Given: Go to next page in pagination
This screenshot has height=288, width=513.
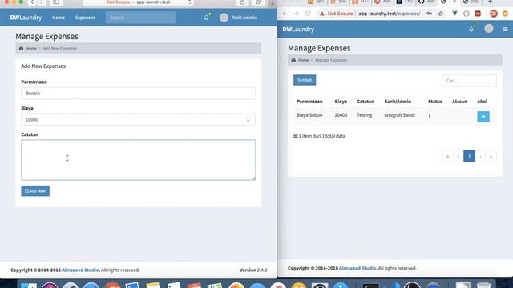Looking at the screenshot, I should (480, 157).
